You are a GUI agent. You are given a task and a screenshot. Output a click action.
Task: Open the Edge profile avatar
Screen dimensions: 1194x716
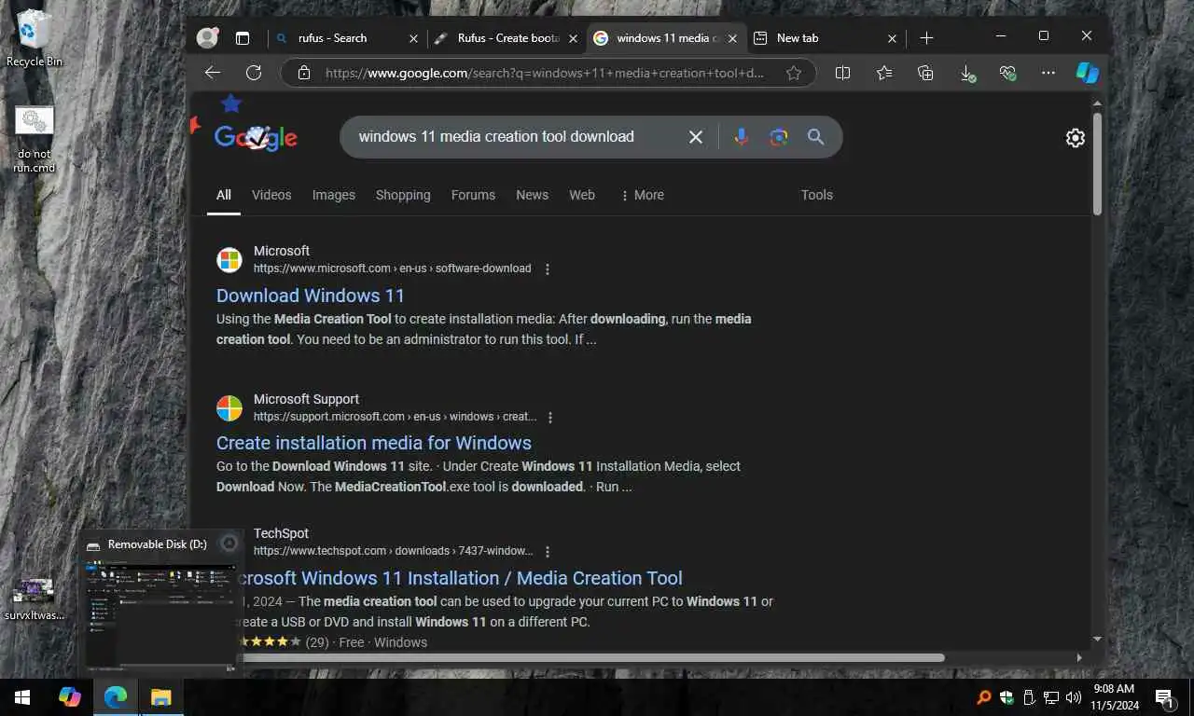(207, 38)
